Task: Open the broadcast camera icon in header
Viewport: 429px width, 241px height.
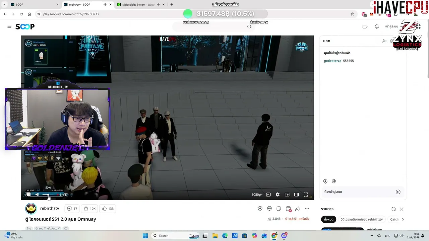Action: pyautogui.click(x=365, y=26)
